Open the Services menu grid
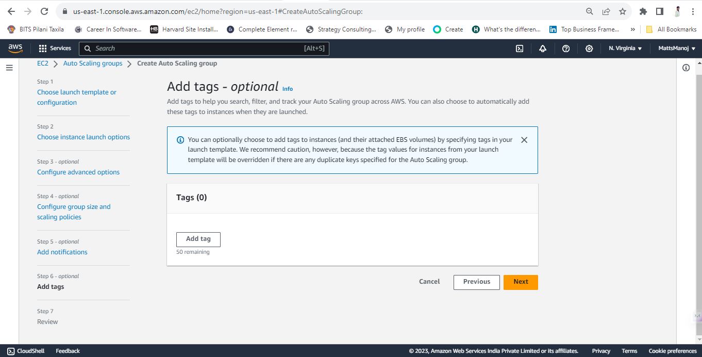 55,48
